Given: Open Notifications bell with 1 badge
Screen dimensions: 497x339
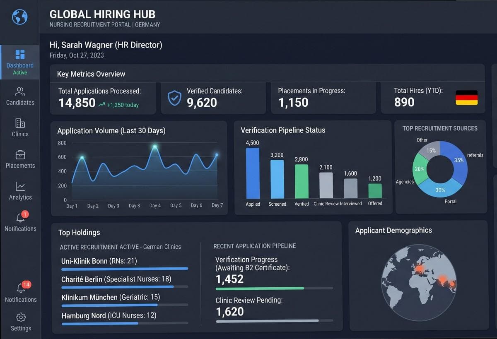Looking at the screenshot, I should (x=21, y=217).
